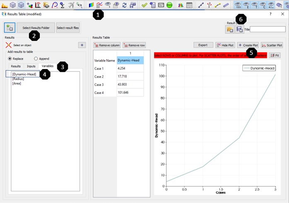Click the histogram chart icon in the toolbar
Viewport: 289px width, 203px height.
181,5
